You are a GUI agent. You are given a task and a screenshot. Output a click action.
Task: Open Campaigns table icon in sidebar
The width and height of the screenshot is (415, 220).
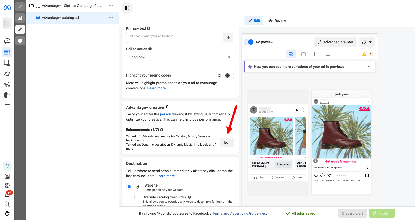(x=7, y=52)
